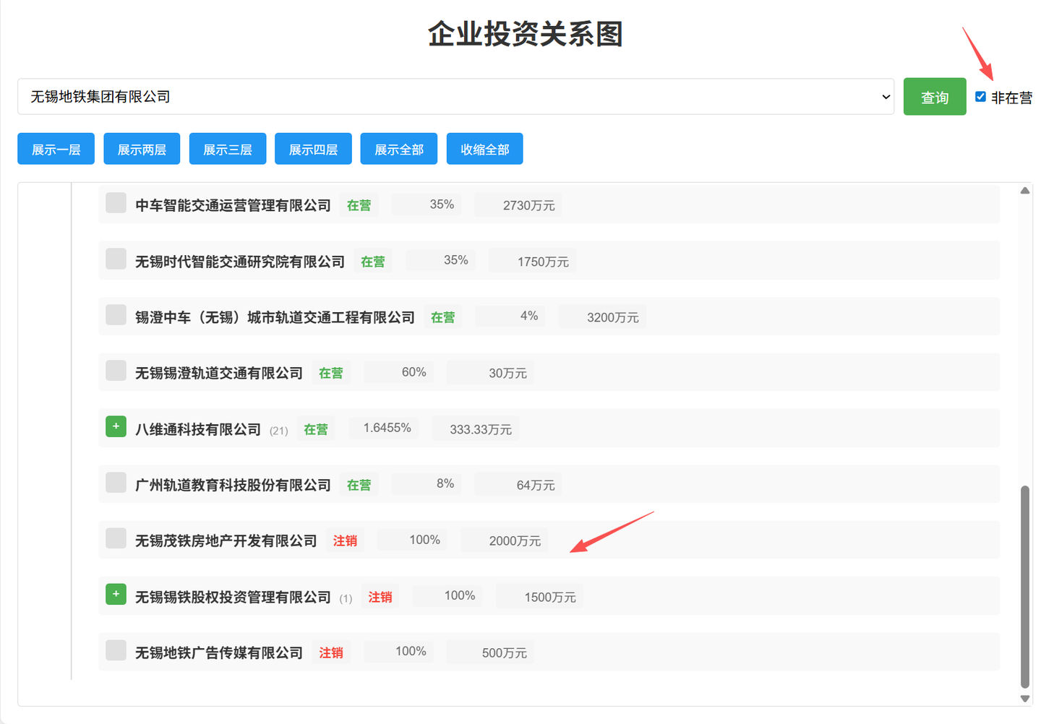Click the (21) child count next to 八维通科技有限公司
This screenshot has width=1041, height=724.
click(x=279, y=431)
